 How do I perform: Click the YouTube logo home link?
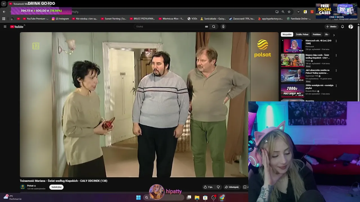point(17,27)
